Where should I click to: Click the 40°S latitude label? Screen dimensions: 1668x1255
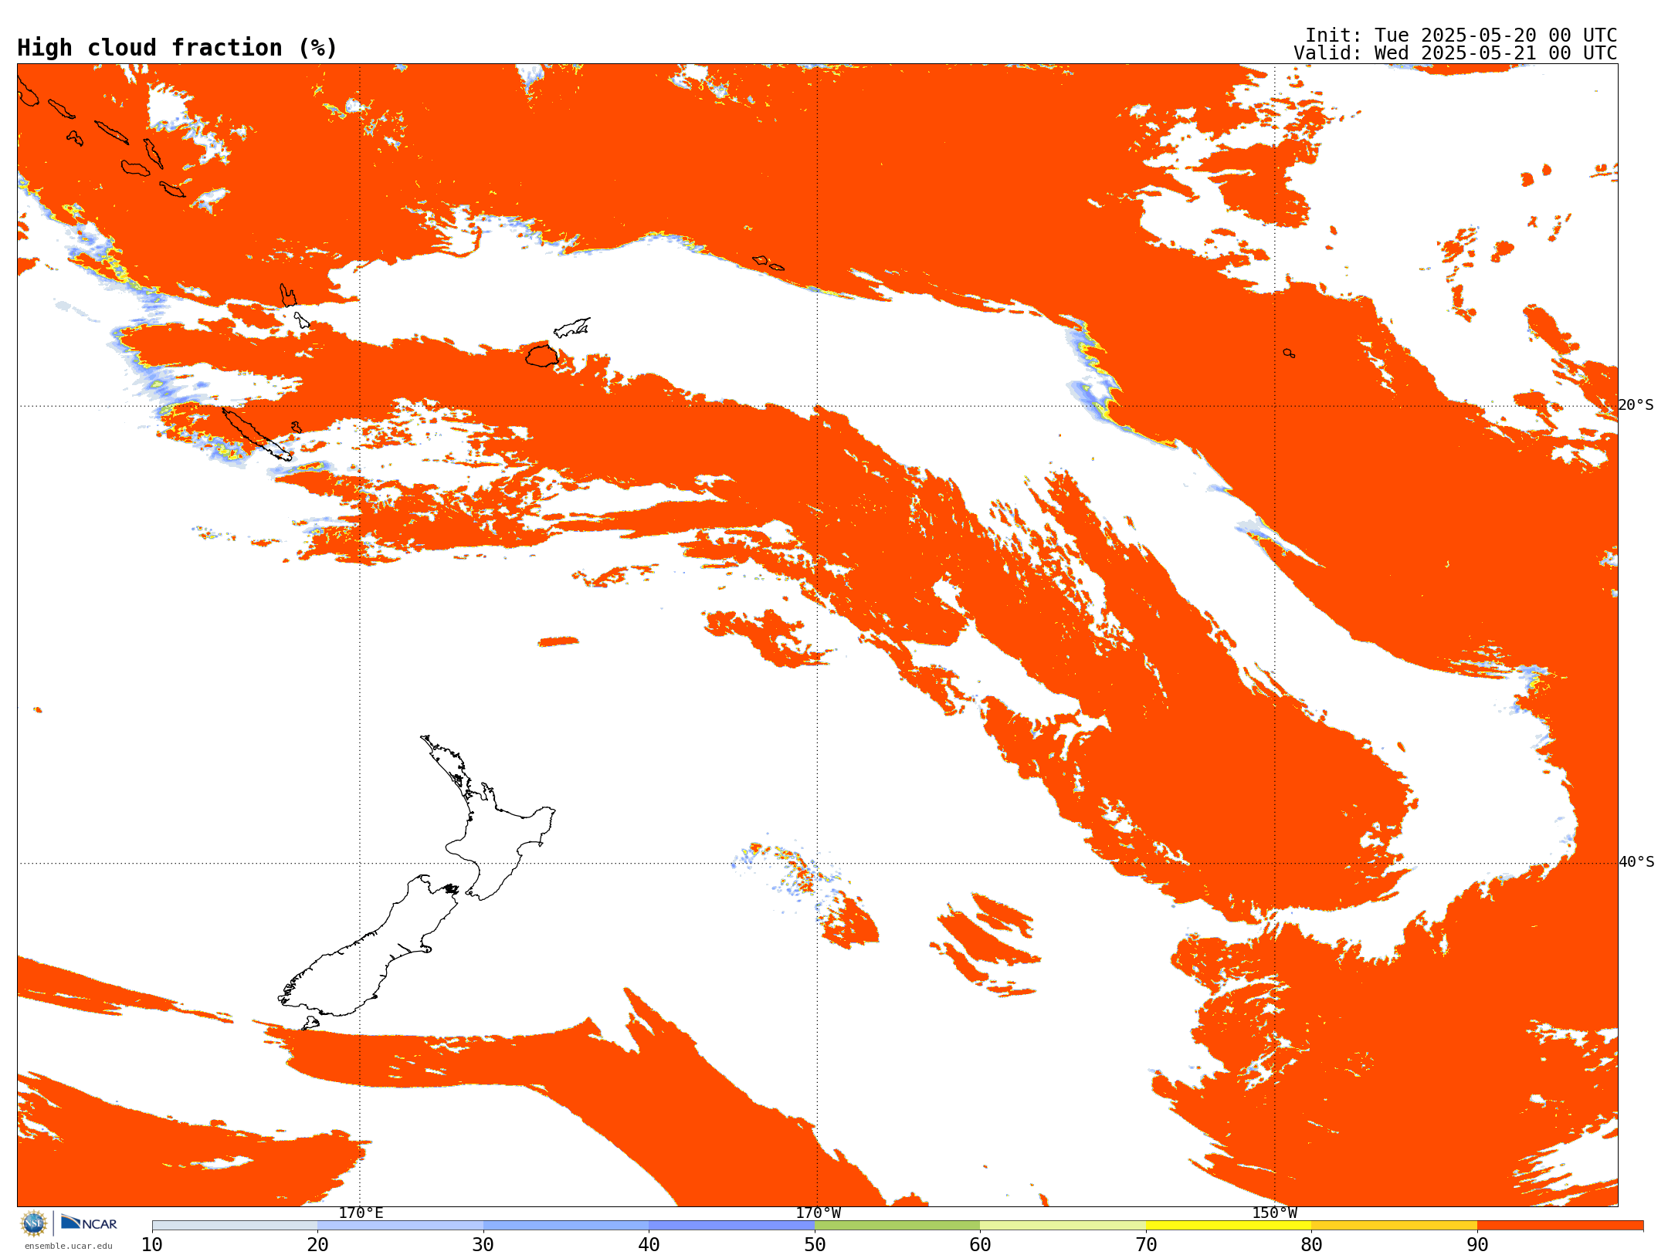pos(1636,862)
